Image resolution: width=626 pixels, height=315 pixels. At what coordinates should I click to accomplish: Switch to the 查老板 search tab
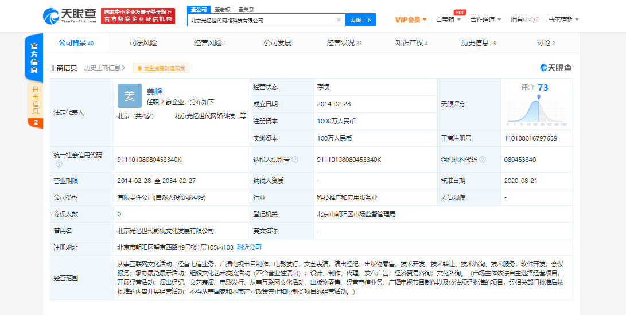coord(223,10)
